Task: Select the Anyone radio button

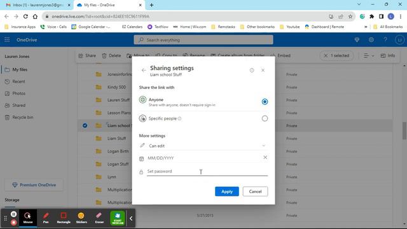Action: coord(265,102)
